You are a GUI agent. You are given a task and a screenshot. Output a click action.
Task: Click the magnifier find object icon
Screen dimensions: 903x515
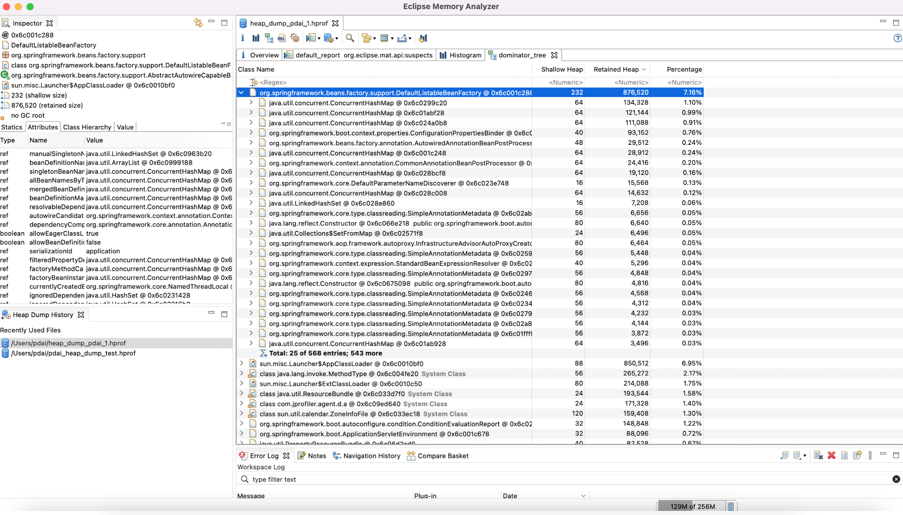tap(350, 38)
